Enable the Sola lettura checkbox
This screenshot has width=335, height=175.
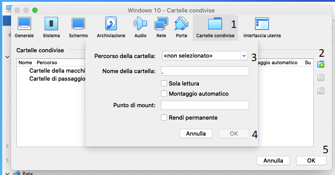click(x=164, y=83)
